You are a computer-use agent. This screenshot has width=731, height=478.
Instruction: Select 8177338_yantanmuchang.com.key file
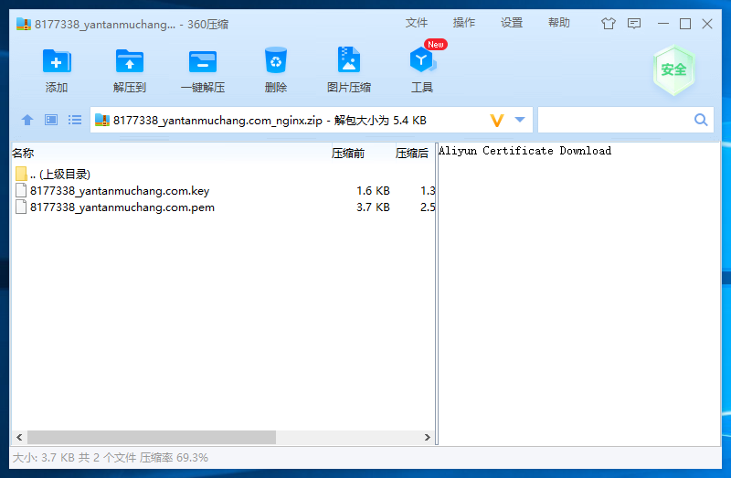click(x=223, y=190)
